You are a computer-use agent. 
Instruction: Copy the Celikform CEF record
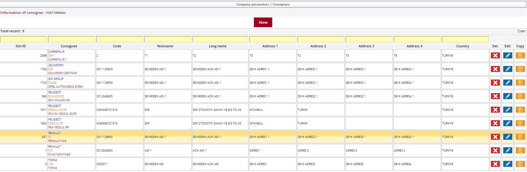coord(520,69)
